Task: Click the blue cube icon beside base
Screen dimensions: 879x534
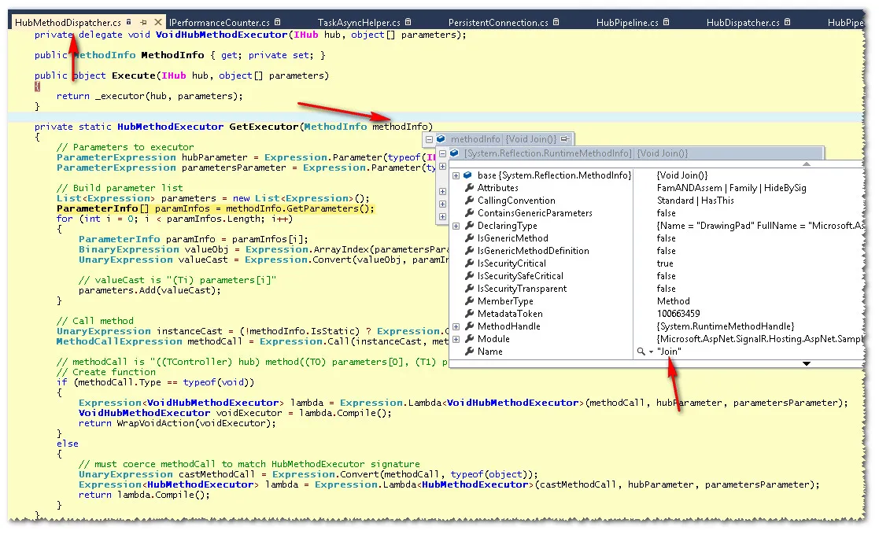Action: [468, 175]
